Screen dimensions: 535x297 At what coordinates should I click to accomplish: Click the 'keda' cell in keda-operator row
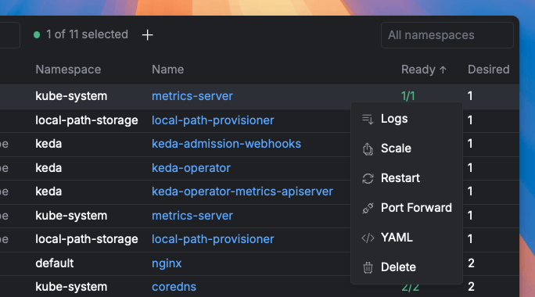(x=48, y=168)
